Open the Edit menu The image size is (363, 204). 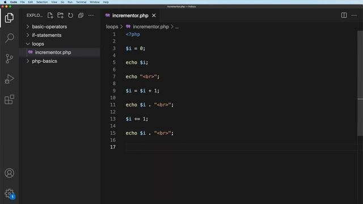click(30, 2)
